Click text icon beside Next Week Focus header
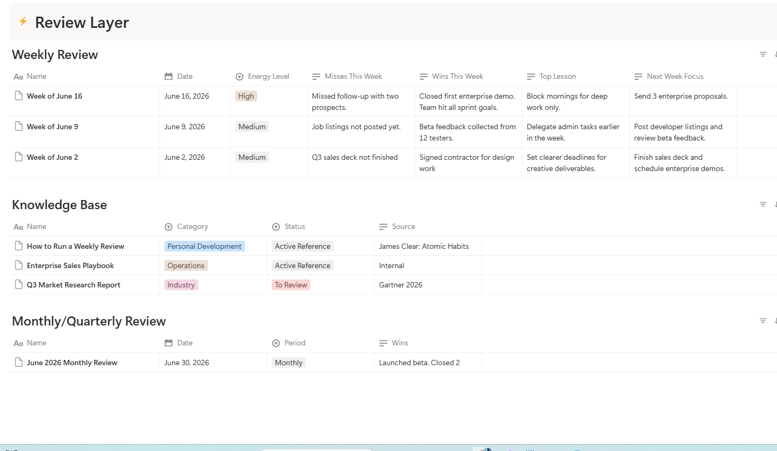 [638, 77]
